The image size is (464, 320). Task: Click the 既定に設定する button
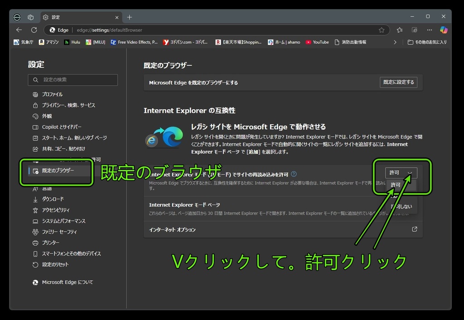(x=398, y=82)
